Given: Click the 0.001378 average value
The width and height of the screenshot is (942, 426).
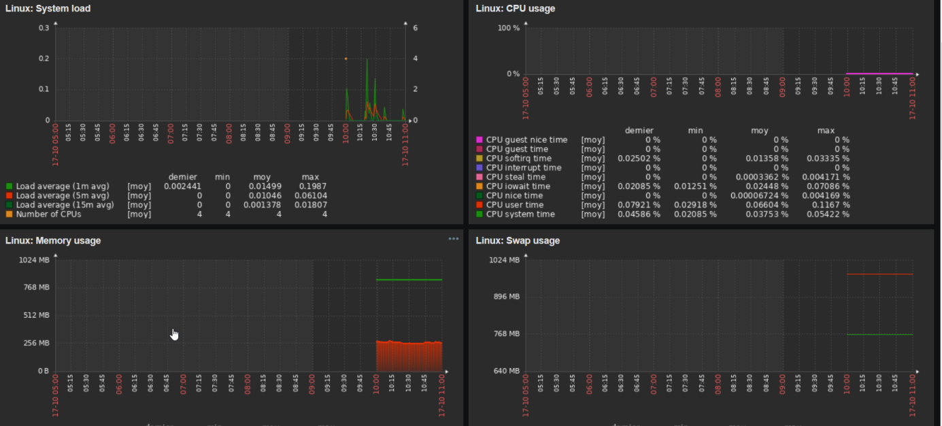Looking at the screenshot, I should tap(262, 205).
